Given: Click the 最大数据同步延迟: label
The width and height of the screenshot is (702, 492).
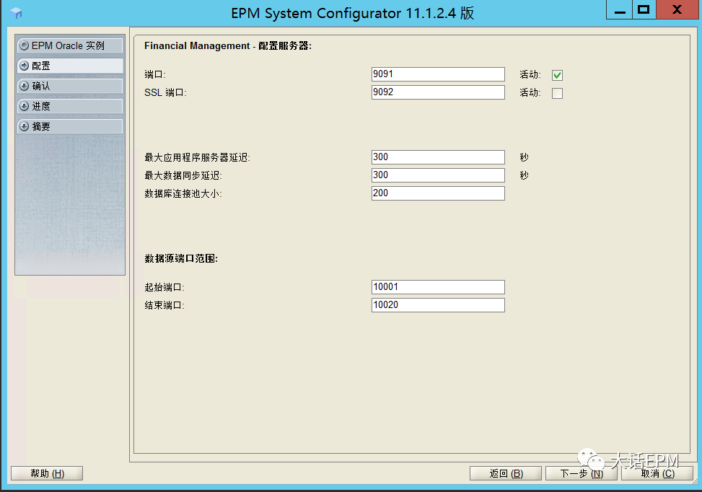Looking at the screenshot, I should tap(183, 175).
